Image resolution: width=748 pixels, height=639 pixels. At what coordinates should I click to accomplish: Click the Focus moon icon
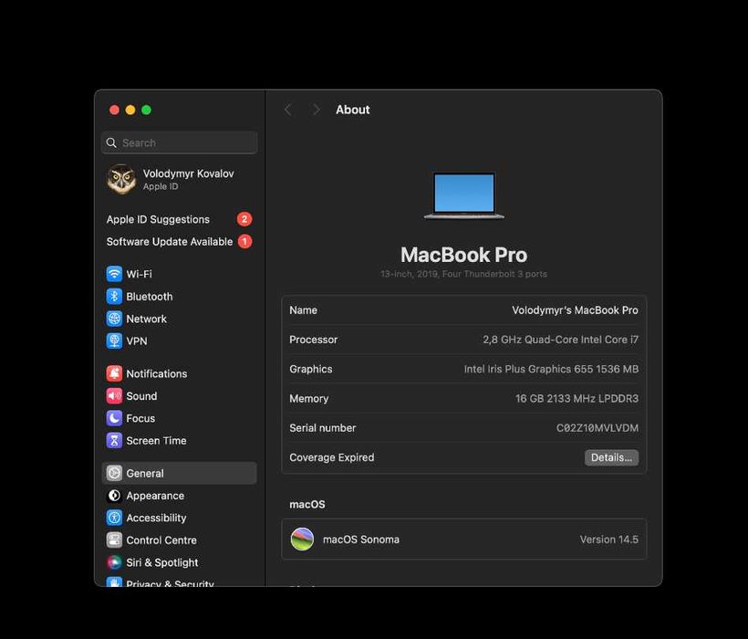(x=114, y=418)
